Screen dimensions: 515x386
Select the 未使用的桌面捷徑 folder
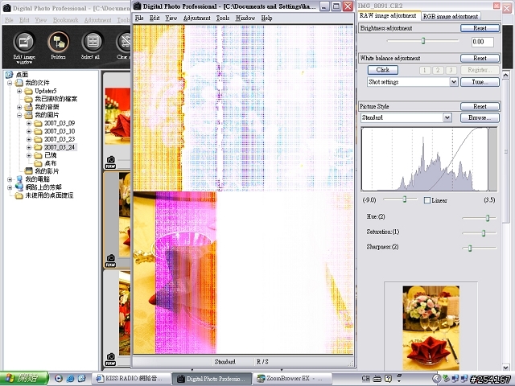coord(49,195)
